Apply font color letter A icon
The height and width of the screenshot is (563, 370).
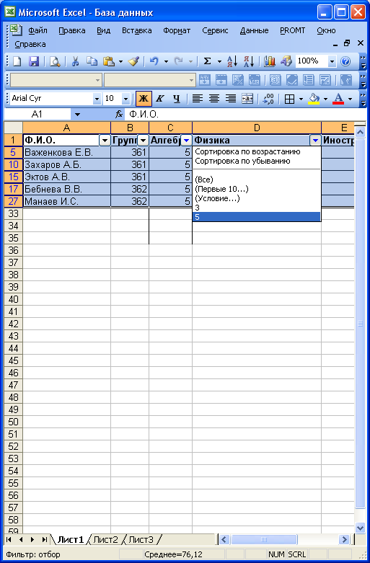coord(338,98)
